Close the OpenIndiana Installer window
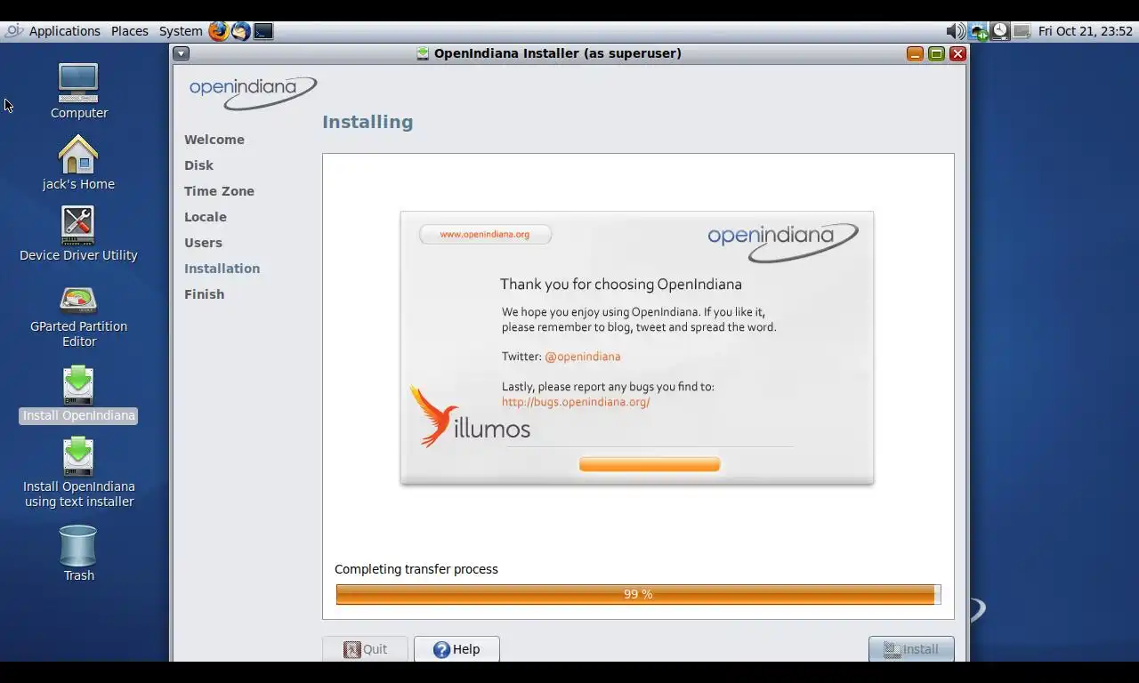Screen dimensions: 1139x683 pos(958,53)
